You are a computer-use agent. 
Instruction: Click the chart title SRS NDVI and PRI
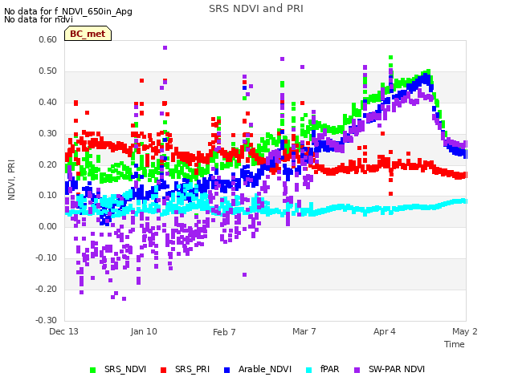pos(256,9)
